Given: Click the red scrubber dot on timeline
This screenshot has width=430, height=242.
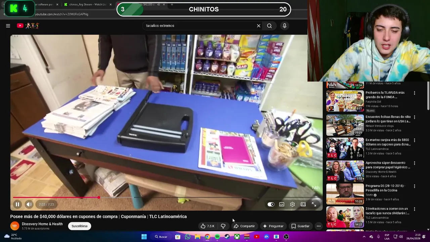Looking at the screenshot, I should tap(99, 197).
